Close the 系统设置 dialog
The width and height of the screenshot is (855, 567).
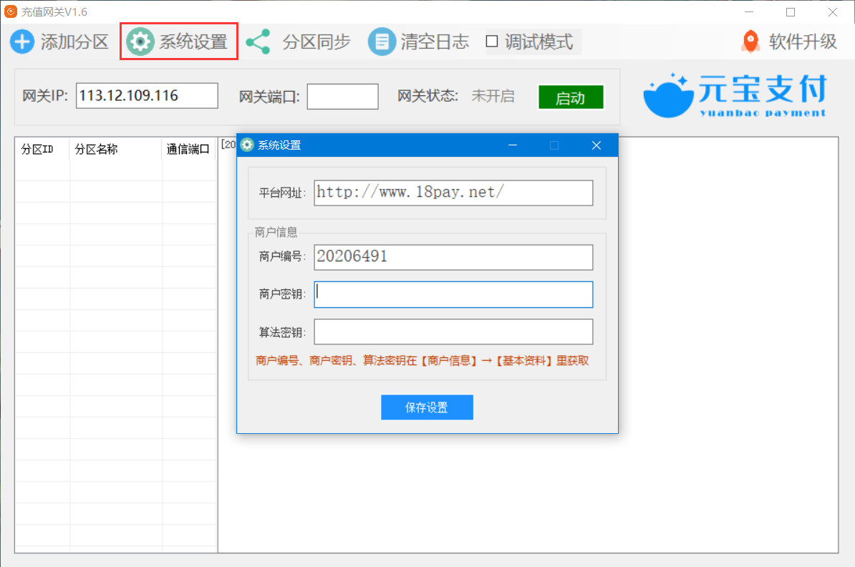coord(596,145)
